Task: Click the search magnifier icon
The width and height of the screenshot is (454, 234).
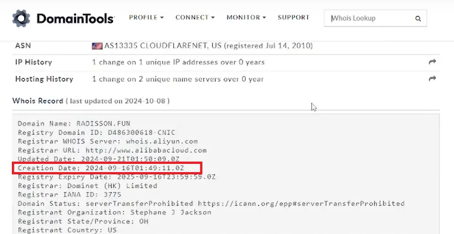Action: point(418,19)
